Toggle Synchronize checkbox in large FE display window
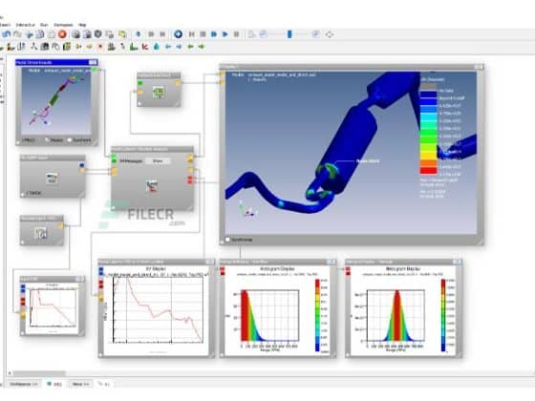535x401 pixels. [228, 240]
